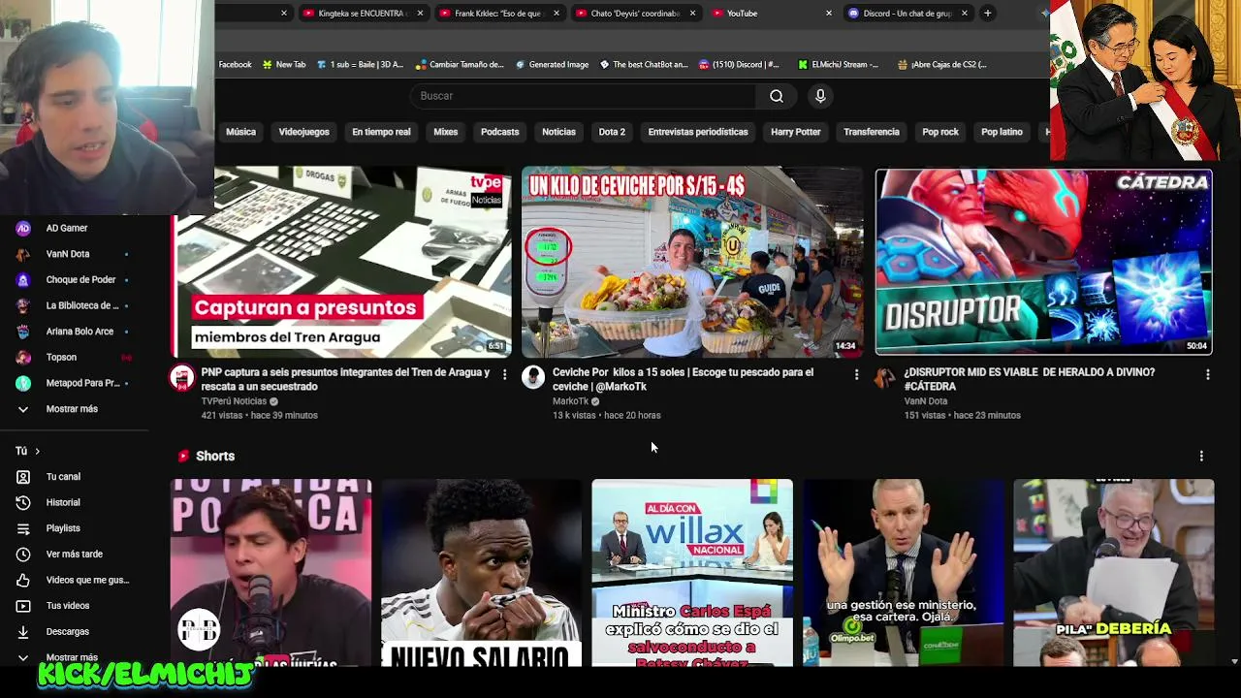Open PNP captura a seis presuntos video title
Viewport: 1241px width, 698px height.
[x=345, y=379]
